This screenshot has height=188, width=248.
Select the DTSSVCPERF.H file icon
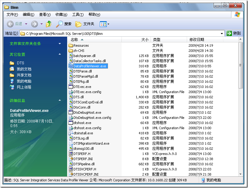71,169
